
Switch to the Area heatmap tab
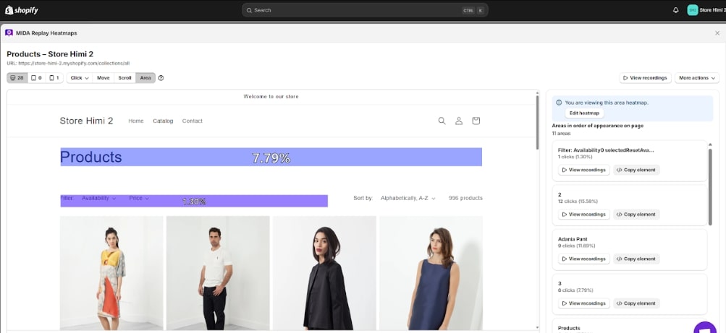tap(145, 78)
